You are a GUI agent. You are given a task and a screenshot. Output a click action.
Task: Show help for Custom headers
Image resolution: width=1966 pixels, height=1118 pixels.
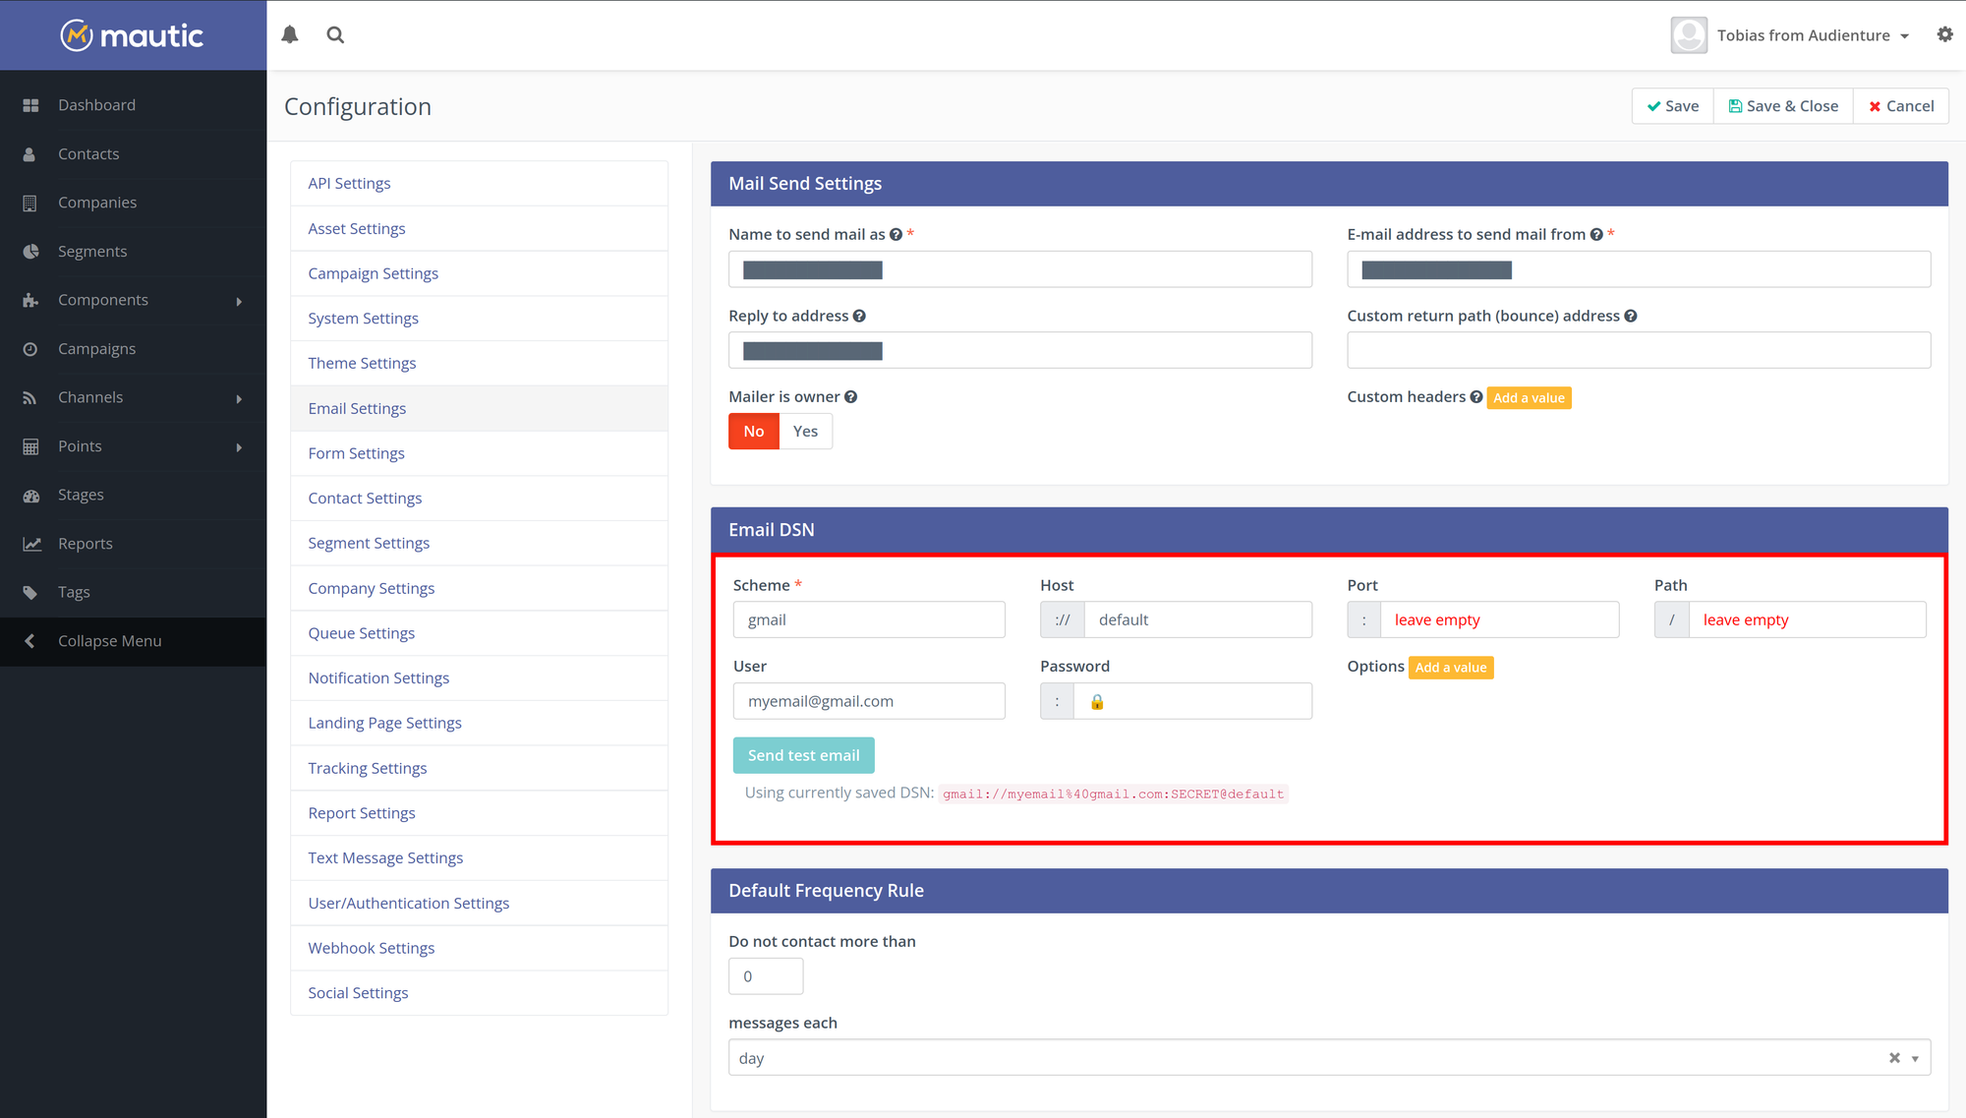(x=1476, y=397)
